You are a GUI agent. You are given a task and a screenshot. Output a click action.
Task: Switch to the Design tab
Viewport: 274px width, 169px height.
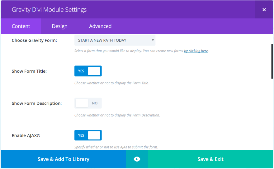point(59,26)
